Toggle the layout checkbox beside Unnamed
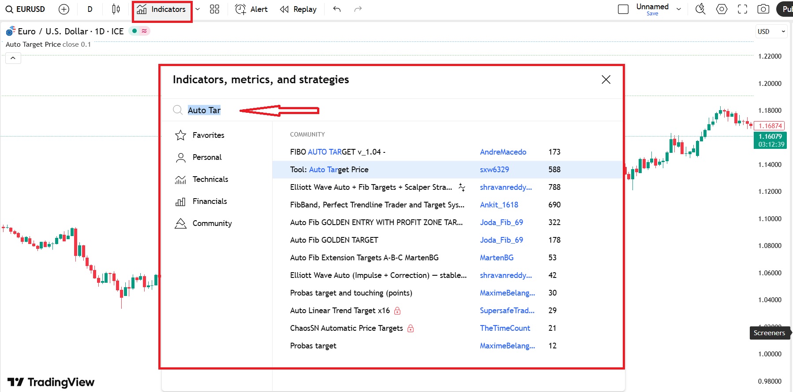The width and height of the screenshot is (793, 392). (623, 9)
